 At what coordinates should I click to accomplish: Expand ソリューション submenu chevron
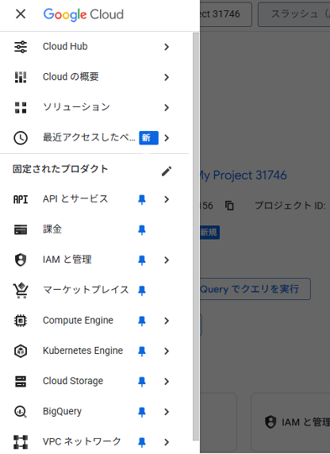(167, 108)
